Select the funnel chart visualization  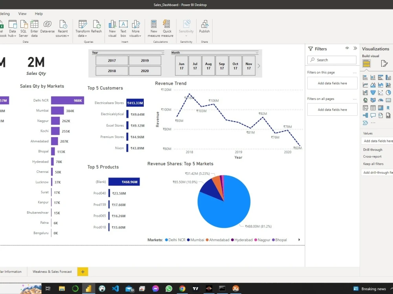click(373, 92)
